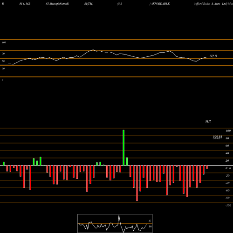This screenshot has width=233, height=233.
Task: Click the "70" level label on RSI axis
Action: pyautogui.click(x=3, y=54)
